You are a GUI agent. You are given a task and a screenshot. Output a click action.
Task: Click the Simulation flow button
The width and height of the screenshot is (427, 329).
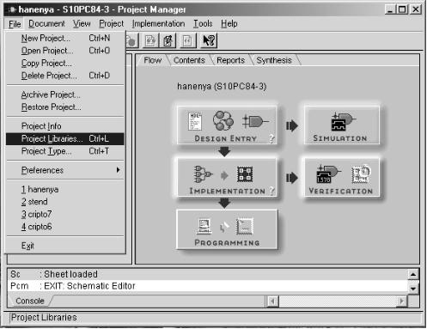point(341,125)
